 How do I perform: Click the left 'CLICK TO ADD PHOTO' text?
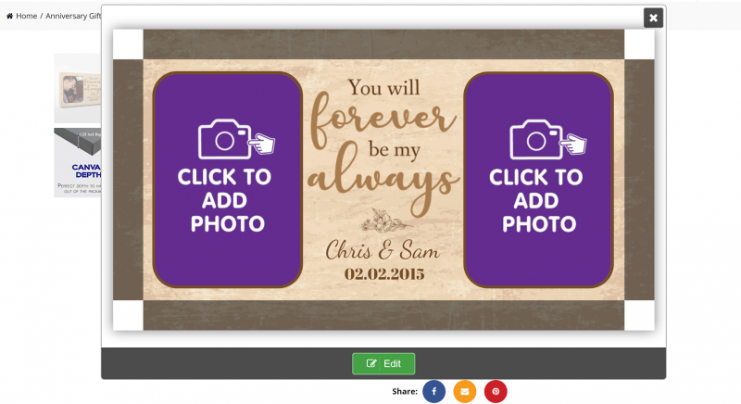pyautogui.click(x=226, y=200)
